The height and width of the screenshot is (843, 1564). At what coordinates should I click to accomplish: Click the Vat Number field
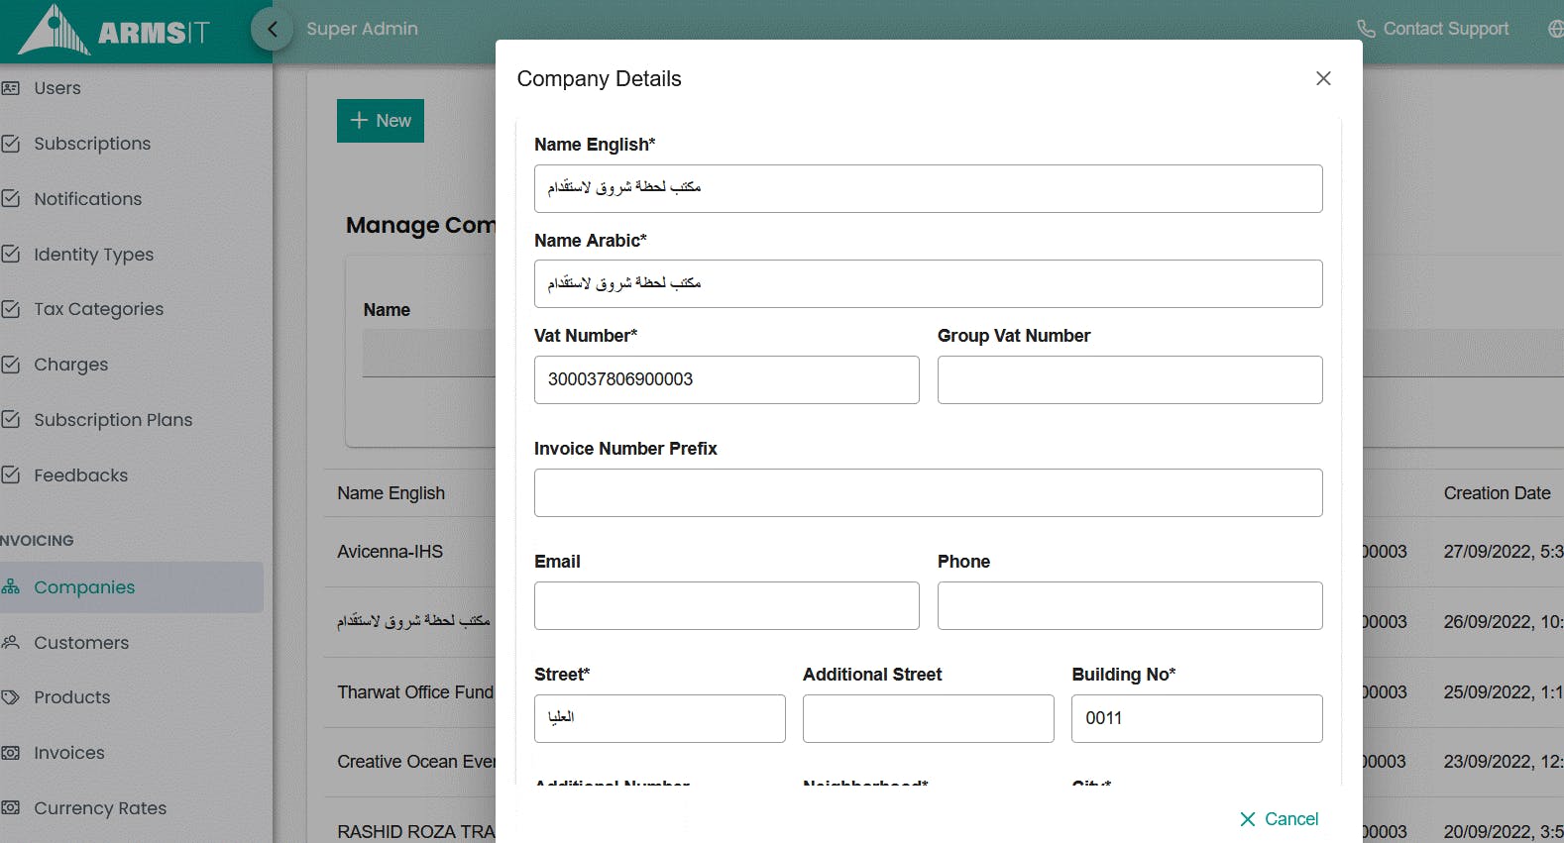click(726, 379)
